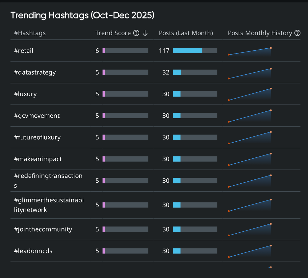
Task: Click the Trending Hashtags (Oct-Dec 2025) title
Action: tap(82, 15)
